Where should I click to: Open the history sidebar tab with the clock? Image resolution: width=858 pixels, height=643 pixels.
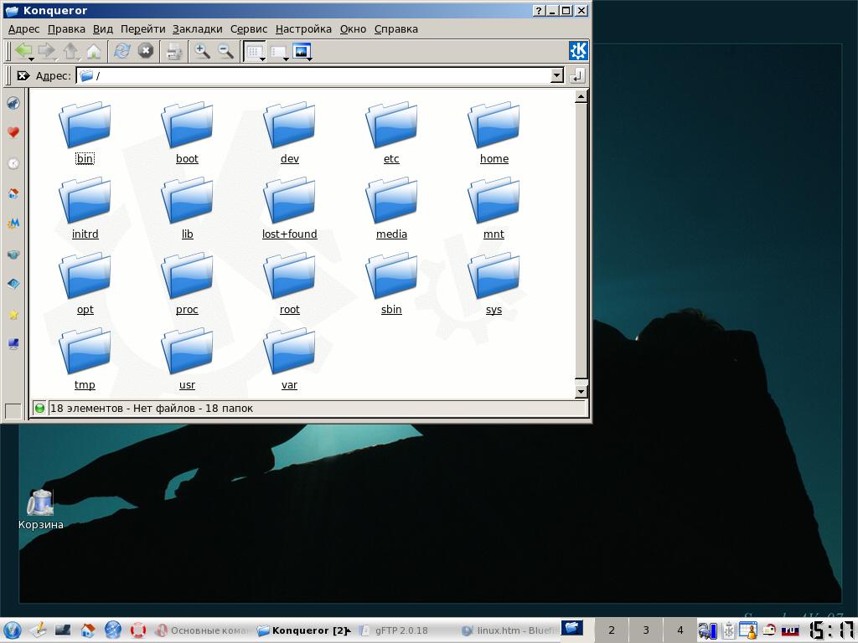(13, 163)
